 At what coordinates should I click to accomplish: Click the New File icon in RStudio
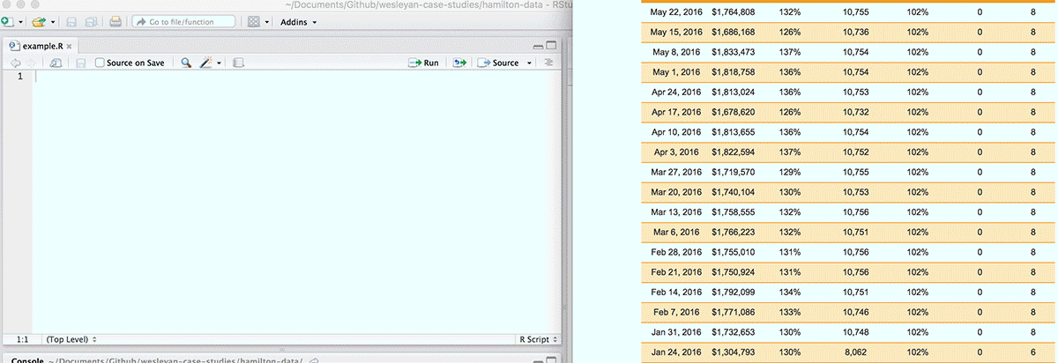click(6, 21)
